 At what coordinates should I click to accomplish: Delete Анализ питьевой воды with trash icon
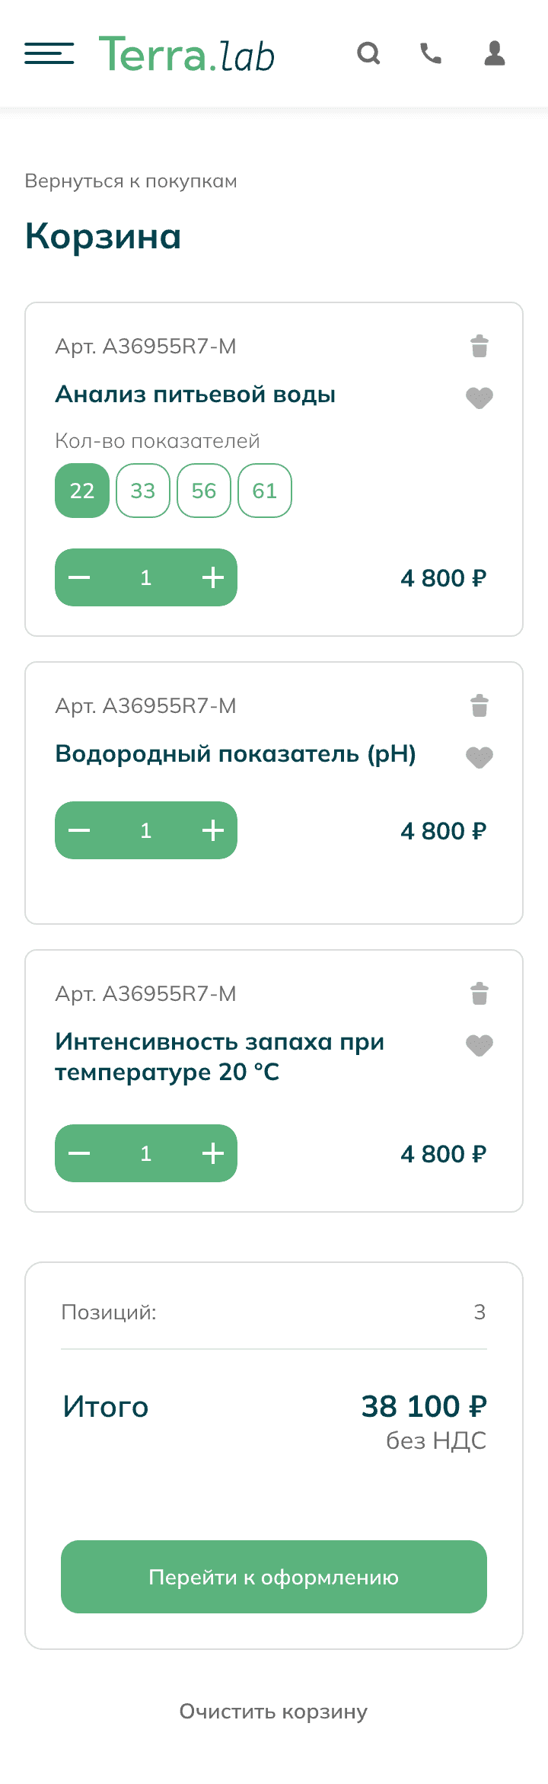[x=479, y=347]
